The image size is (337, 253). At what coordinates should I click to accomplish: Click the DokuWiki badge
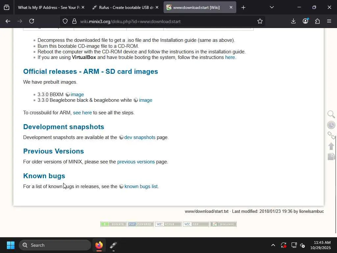[223, 224]
